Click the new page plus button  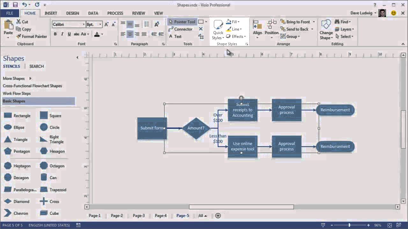tap(218, 215)
